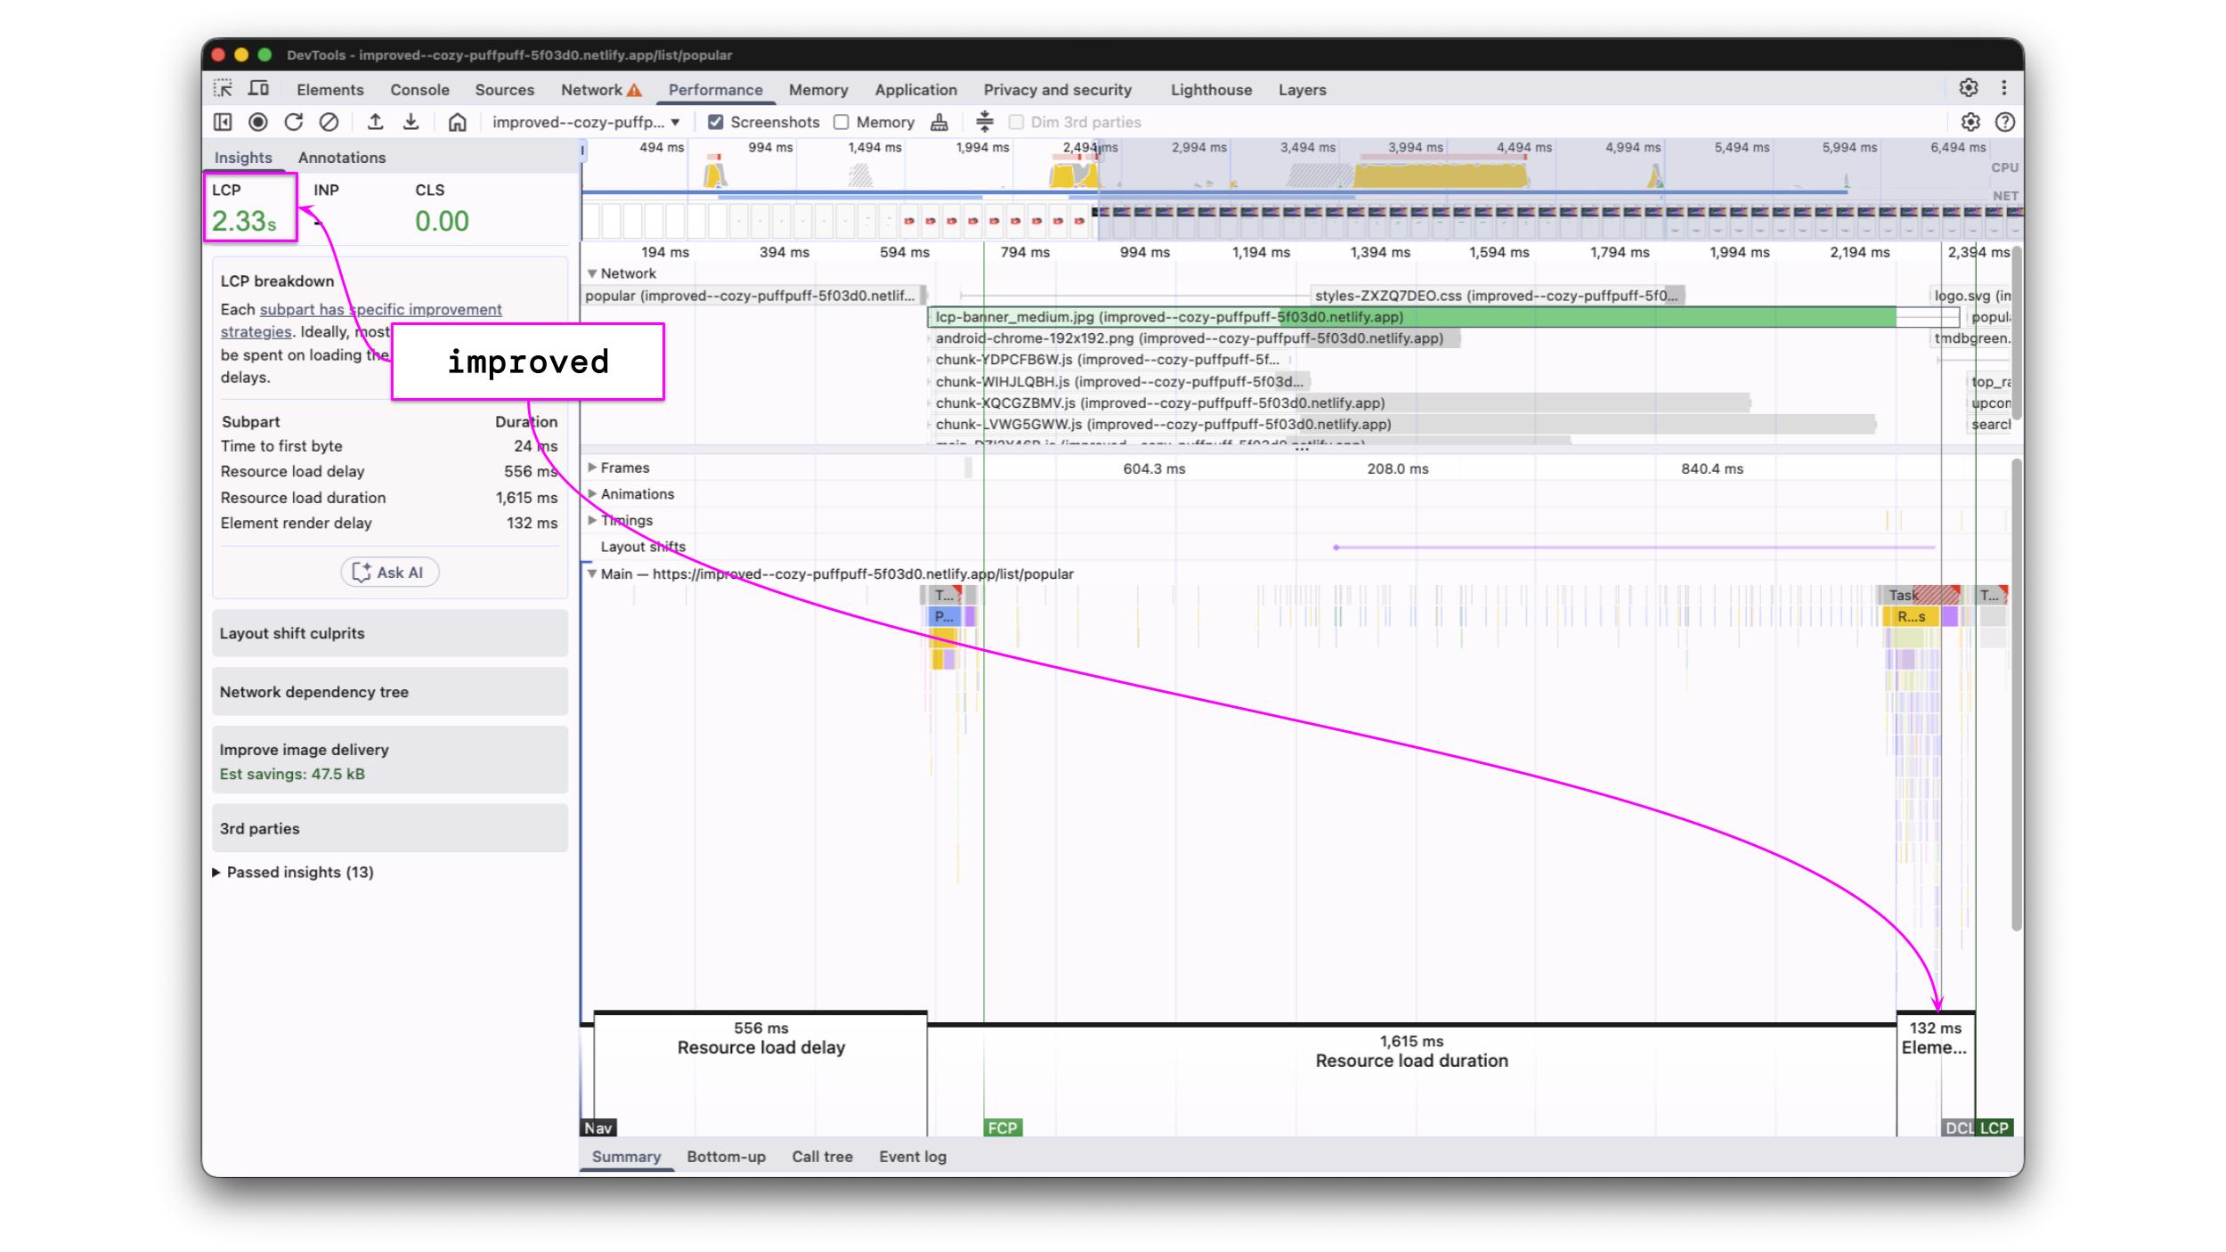Click the collect garbage broom icon

(938, 122)
